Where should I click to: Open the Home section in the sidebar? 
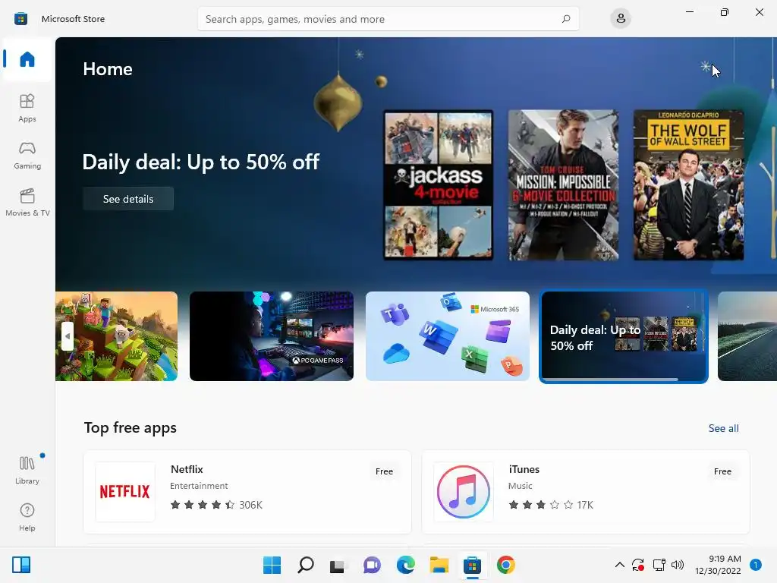coord(27,59)
